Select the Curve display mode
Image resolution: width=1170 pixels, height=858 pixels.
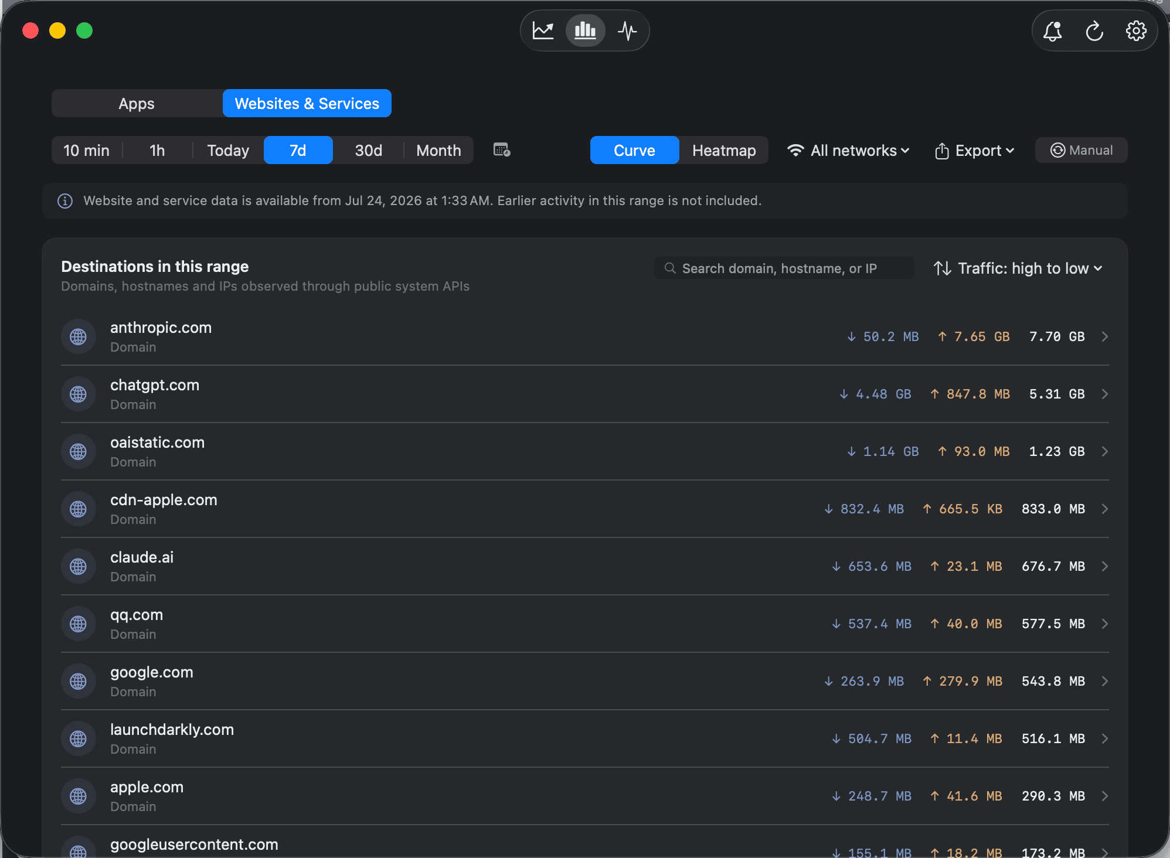(634, 150)
